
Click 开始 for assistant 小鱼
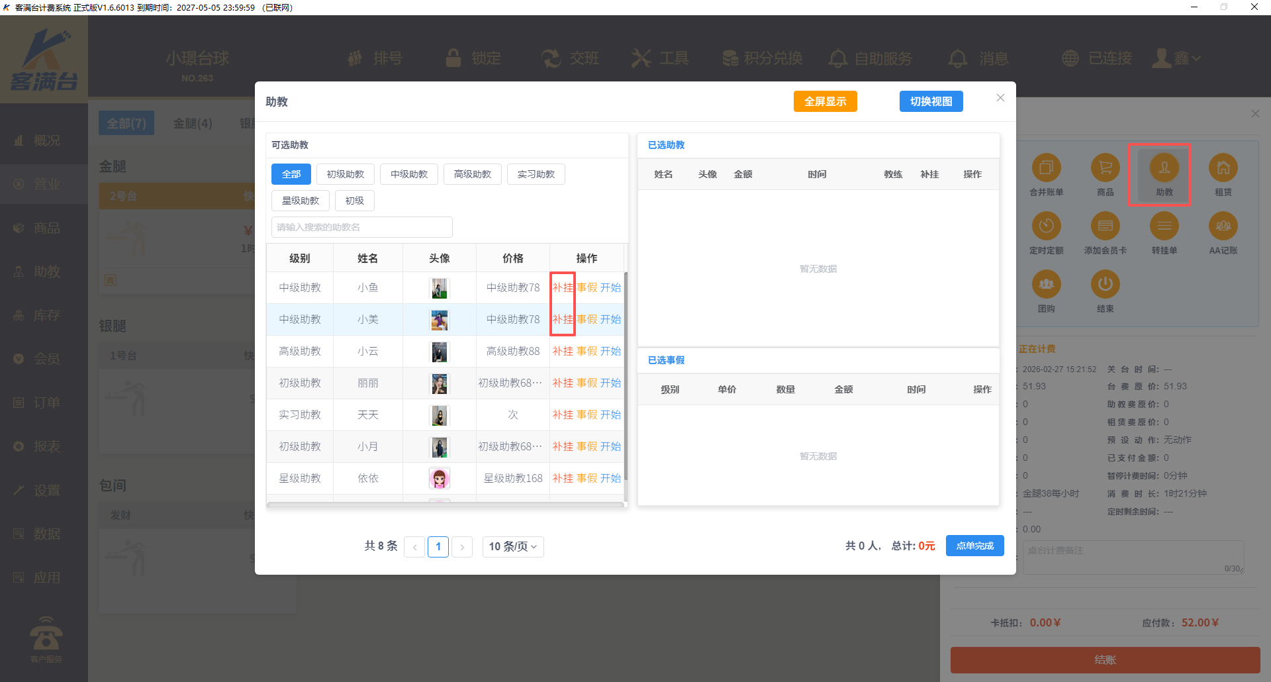click(x=611, y=287)
